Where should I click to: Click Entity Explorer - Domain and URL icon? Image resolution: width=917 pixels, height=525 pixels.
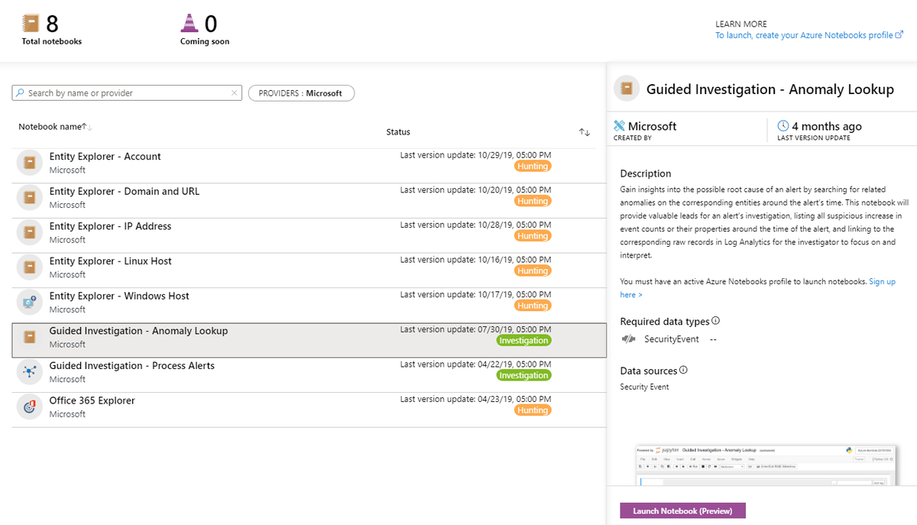(x=29, y=198)
